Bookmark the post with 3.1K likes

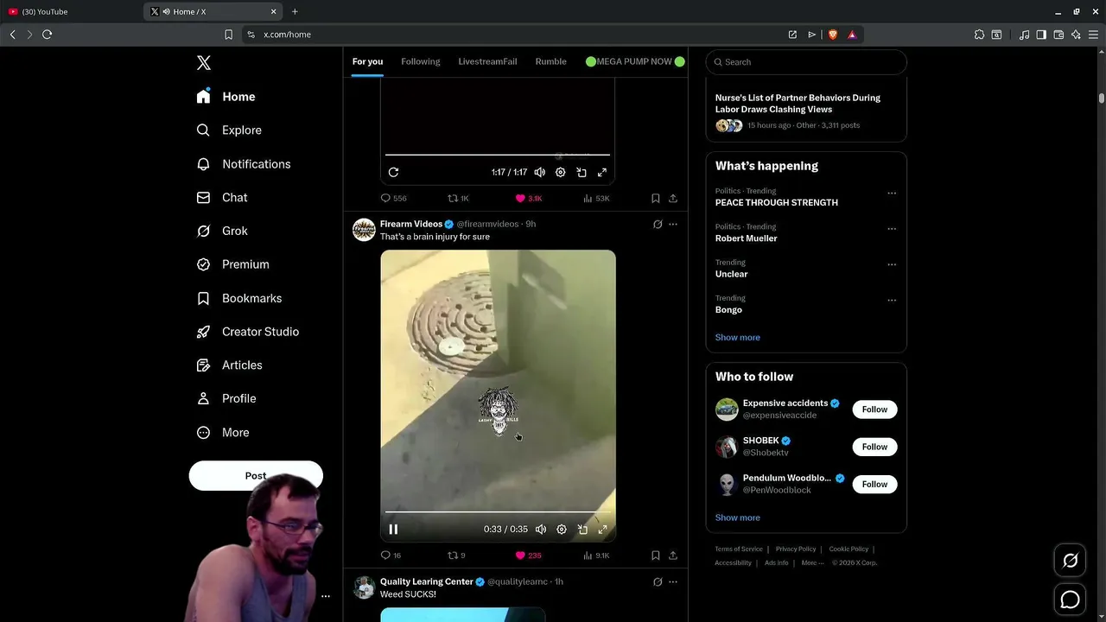(x=656, y=198)
